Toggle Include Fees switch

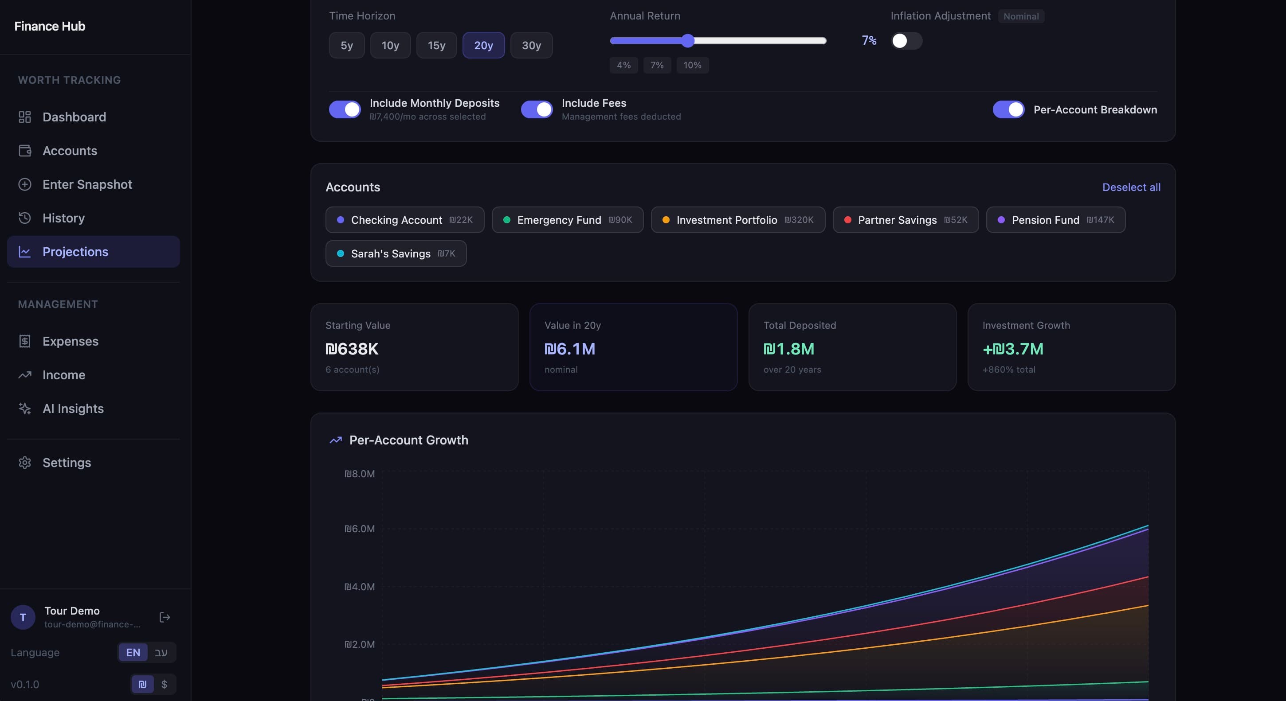pos(537,109)
